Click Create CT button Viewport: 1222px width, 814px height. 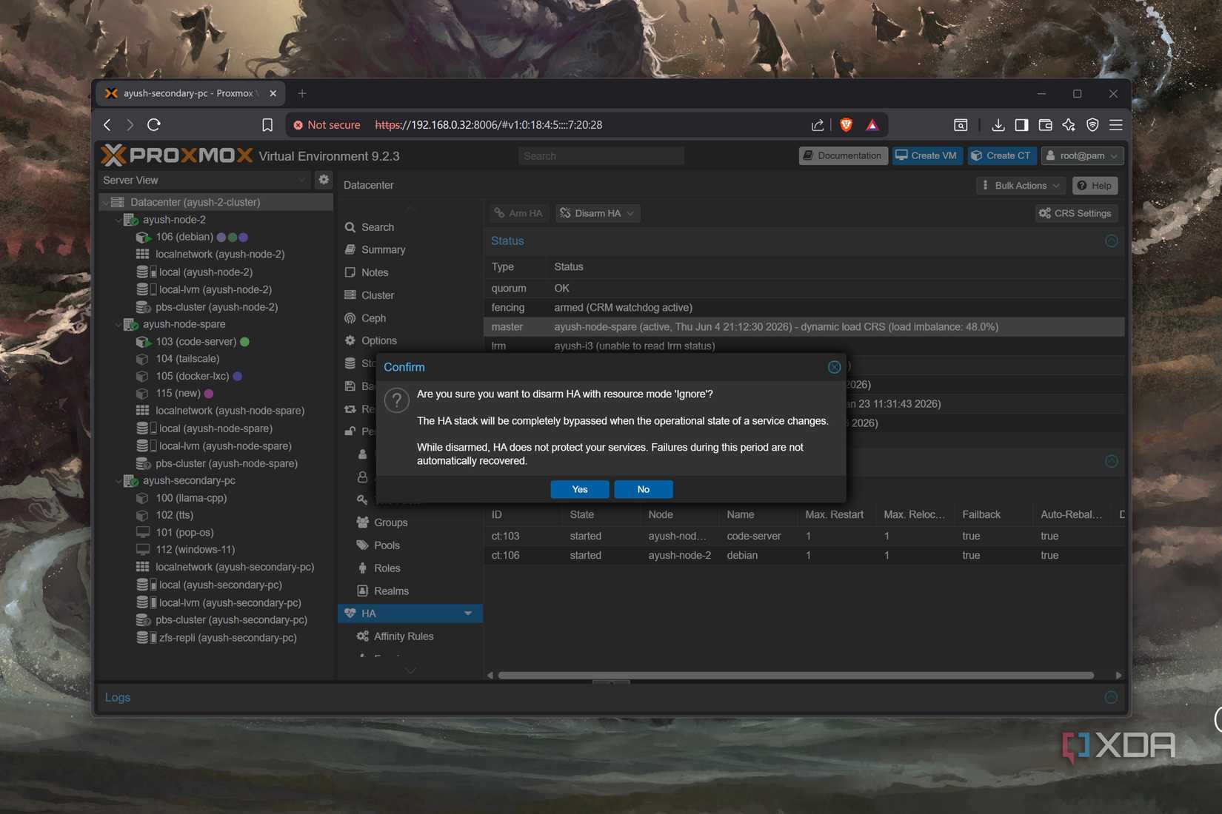(x=1001, y=155)
